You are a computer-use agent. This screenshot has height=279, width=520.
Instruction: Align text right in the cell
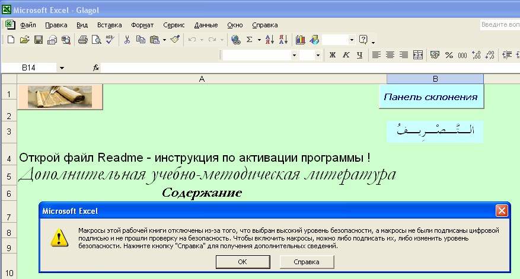point(404,55)
